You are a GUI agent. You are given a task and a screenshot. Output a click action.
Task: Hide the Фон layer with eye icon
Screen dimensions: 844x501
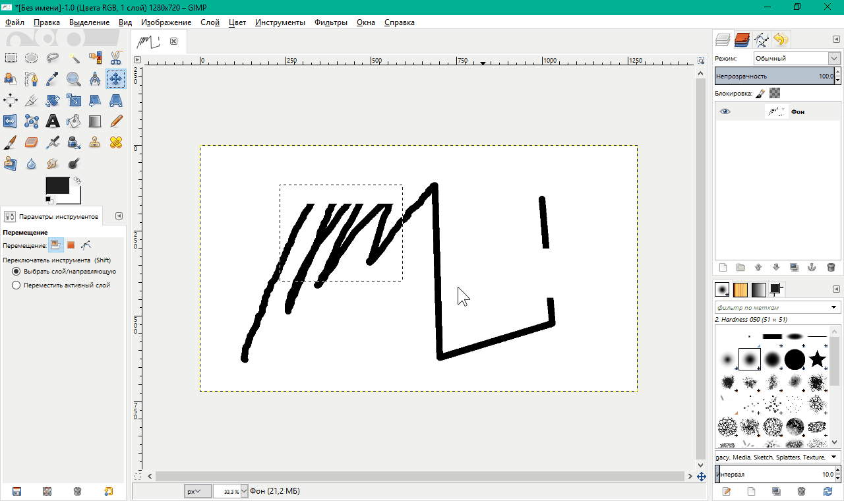[725, 111]
